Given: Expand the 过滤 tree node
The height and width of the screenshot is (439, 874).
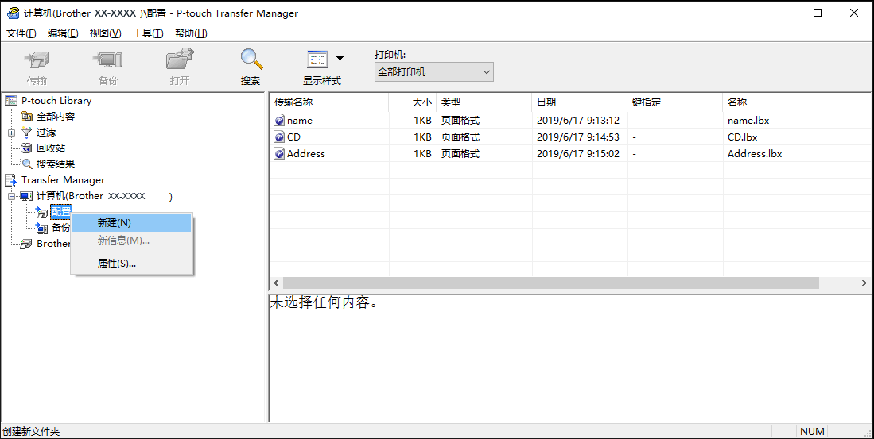Looking at the screenshot, I should click(11, 133).
